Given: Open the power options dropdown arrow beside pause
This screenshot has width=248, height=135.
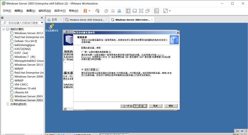Looking at the screenshot, I should coord(90,11).
